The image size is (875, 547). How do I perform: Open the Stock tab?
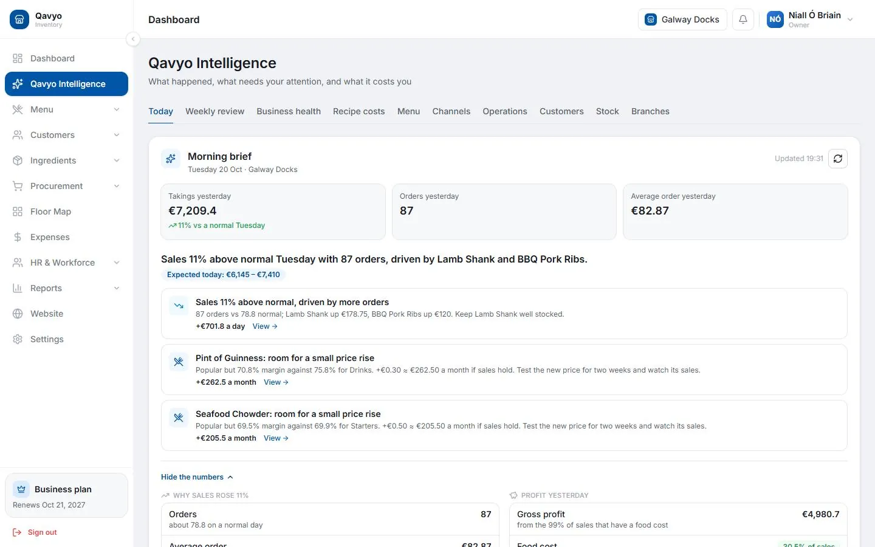608,111
